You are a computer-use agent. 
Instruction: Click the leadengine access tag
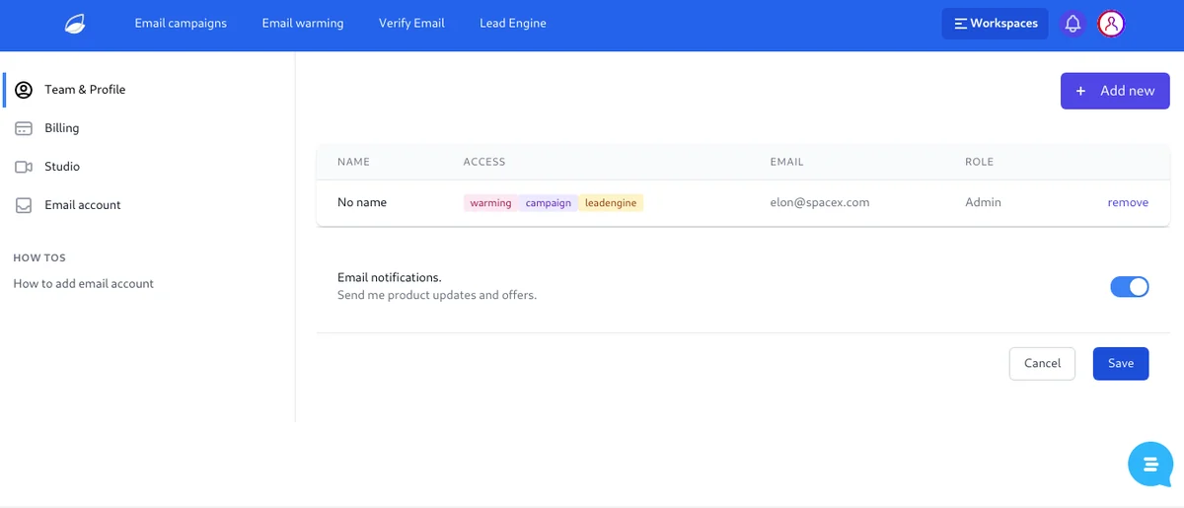611,203
